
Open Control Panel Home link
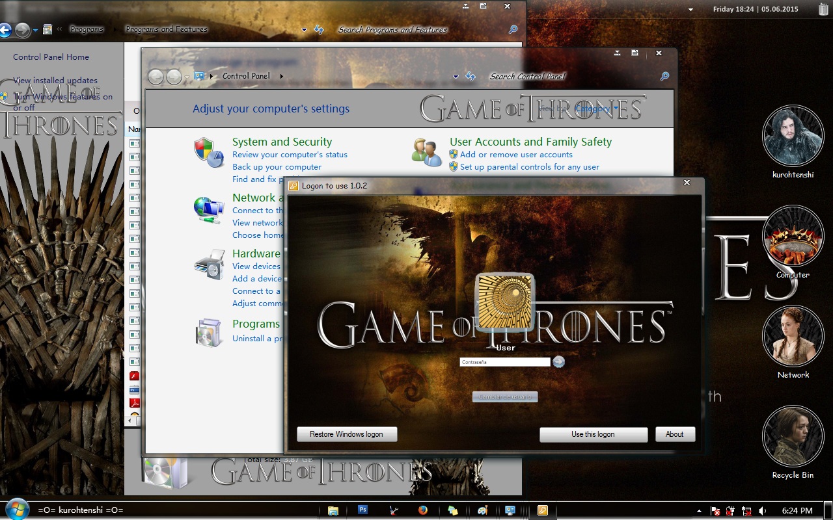click(x=51, y=57)
